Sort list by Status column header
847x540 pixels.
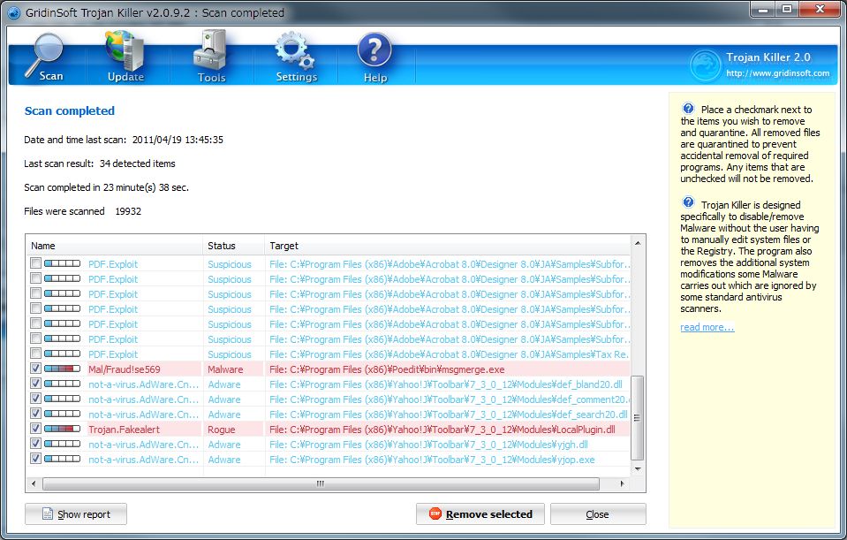pyautogui.click(x=233, y=246)
